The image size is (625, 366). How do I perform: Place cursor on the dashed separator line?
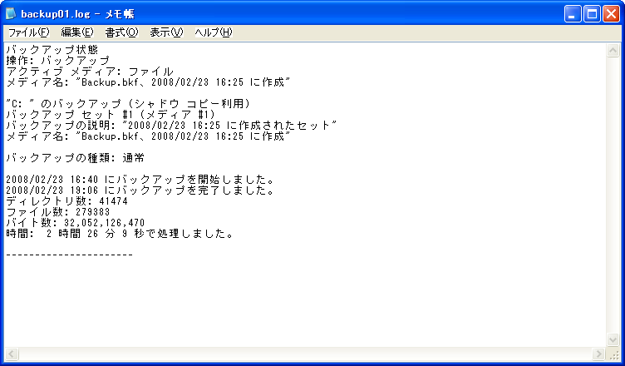[x=69, y=255]
